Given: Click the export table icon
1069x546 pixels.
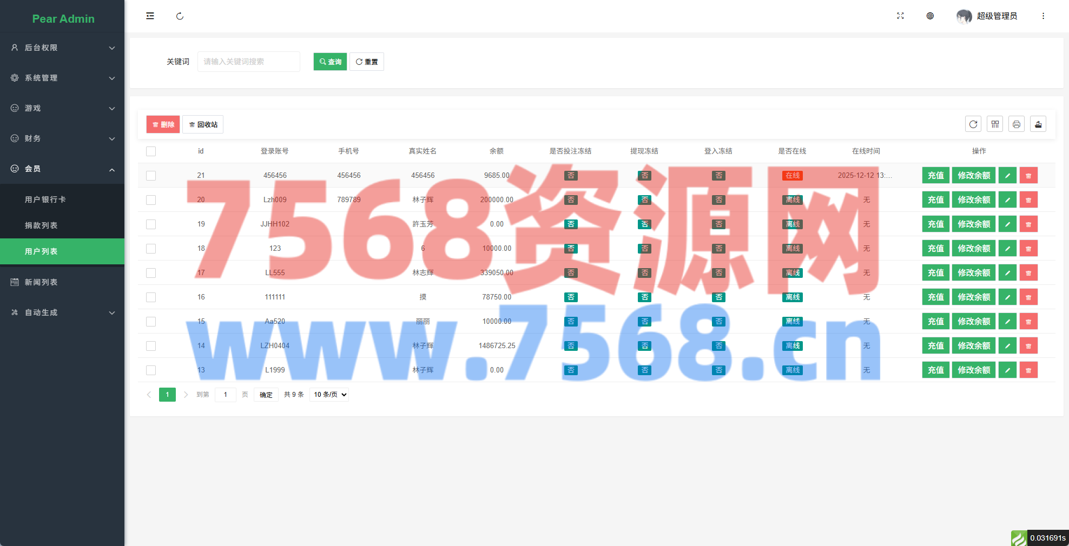Looking at the screenshot, I should (1038, 124).
